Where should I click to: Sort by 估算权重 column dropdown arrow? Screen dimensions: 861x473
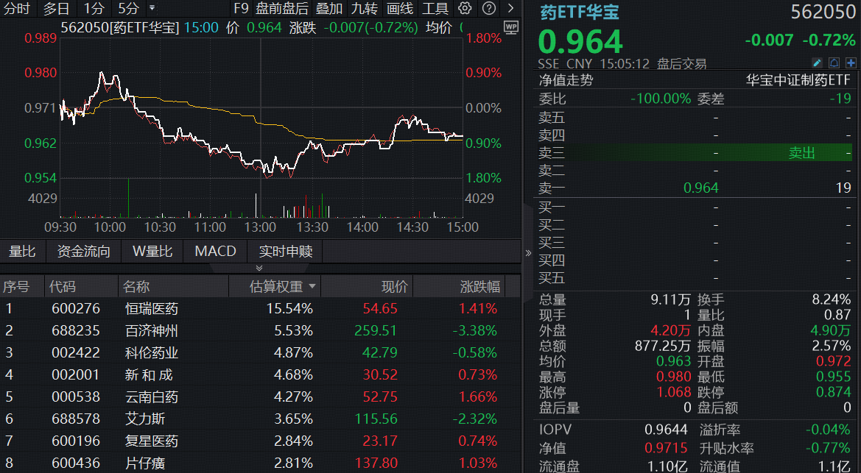click(312, 286)
